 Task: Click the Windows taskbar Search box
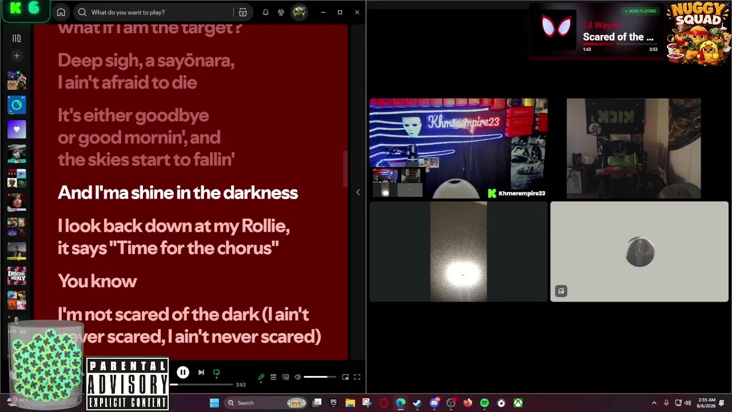click(x=266, y=403)
